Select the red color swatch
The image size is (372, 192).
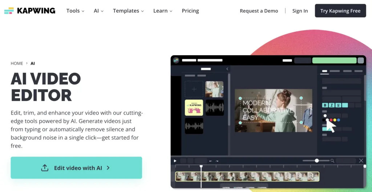[x=331, y=120]
